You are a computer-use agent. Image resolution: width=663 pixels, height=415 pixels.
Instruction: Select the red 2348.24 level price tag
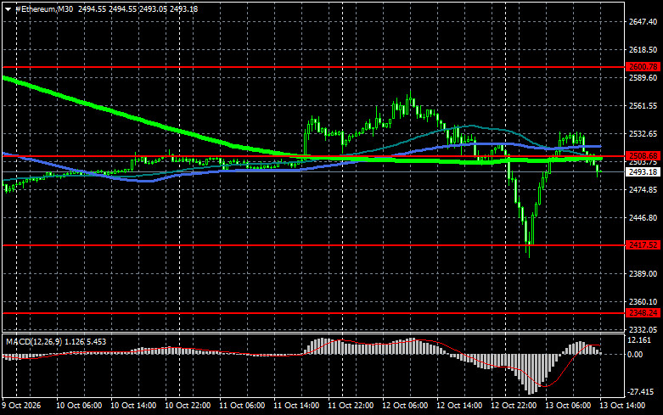[643, 313]
